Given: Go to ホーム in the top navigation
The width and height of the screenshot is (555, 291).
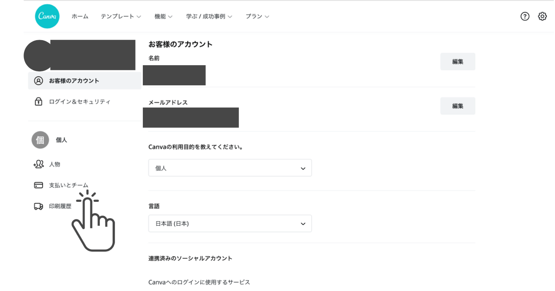Looking at the screenshot, I should coord(80,17).
